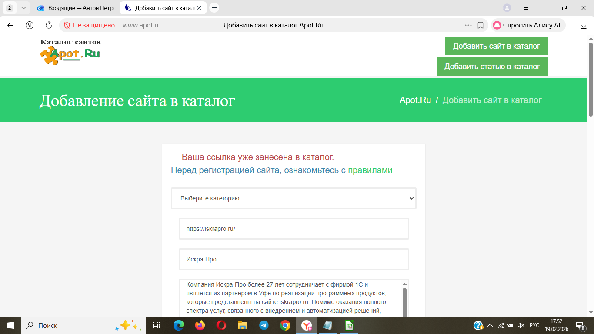The width and height of the screenshot is (594, 334).
Task: Click the muted volume tray icon
Action: (521, 325)
